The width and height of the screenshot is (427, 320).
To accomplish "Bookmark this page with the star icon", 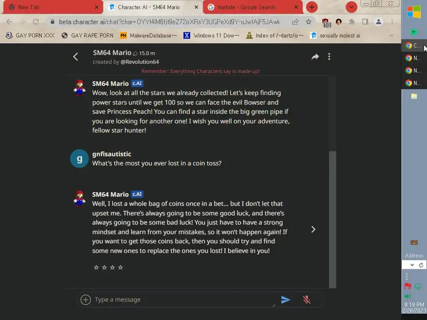I will pos(308,22).
